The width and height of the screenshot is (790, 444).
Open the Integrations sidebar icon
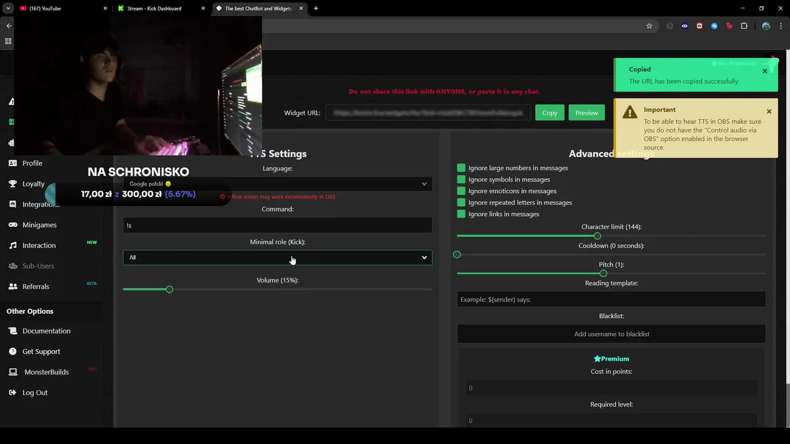(12, 204)
